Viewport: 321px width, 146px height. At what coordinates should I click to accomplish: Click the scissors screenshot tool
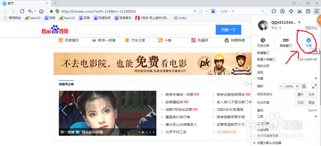point(299,11)
